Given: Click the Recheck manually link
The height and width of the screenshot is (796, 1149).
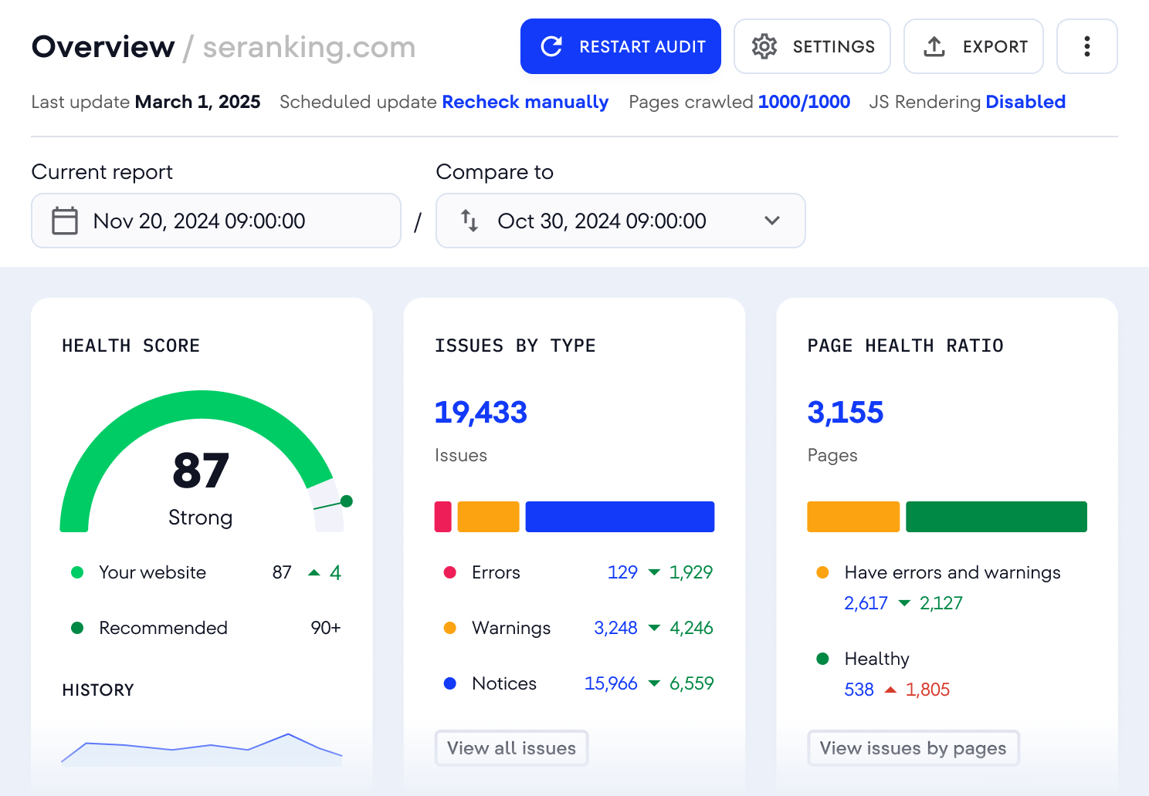Looking at the screenshot, I should [x=524, y=102].
